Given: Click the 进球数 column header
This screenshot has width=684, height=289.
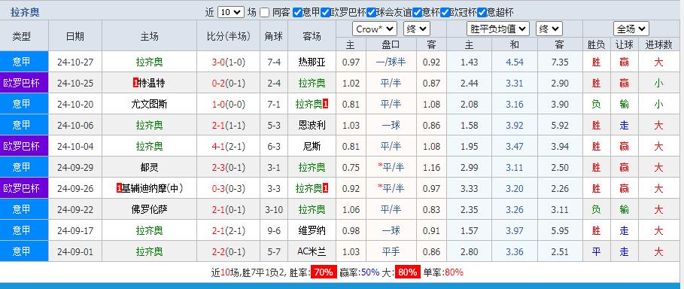Looking at the screenshot, I should click(x=658, y=44).
